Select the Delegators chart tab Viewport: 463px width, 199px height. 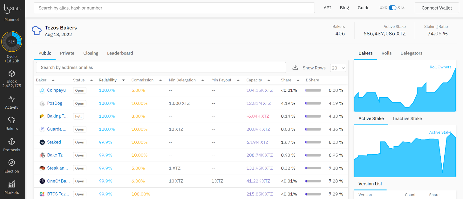point(411,53)
